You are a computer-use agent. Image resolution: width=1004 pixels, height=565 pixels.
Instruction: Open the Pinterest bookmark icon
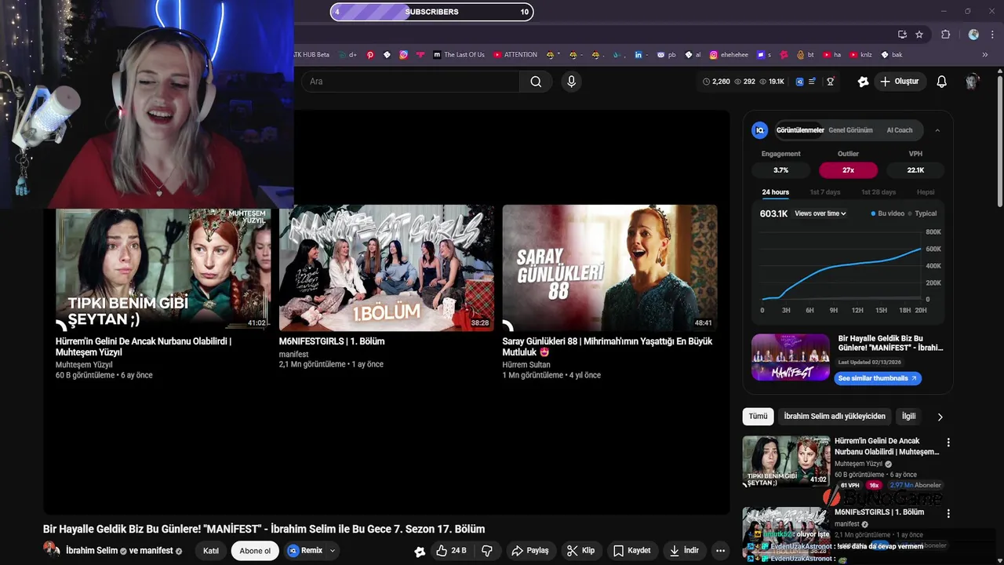(370, 55)
